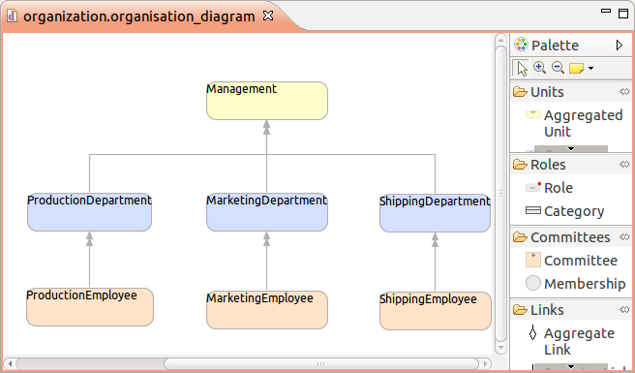
Task: Select the MarketingEmployee role node
Action: point(267,310)
